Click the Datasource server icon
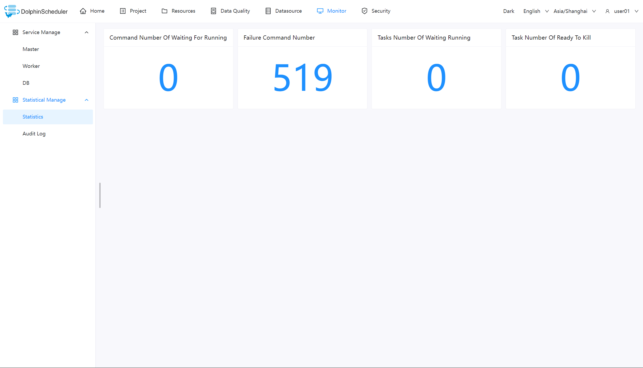 [x=268, y=11]
